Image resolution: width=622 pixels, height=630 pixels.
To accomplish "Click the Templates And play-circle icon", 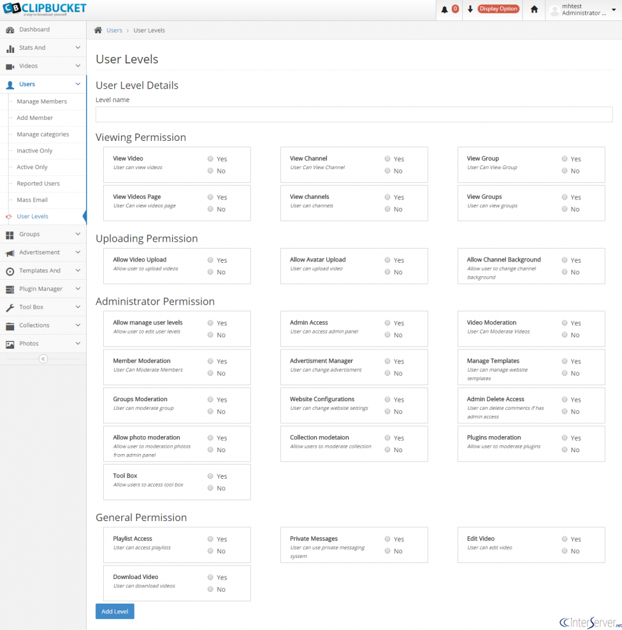I will (10, 271).
